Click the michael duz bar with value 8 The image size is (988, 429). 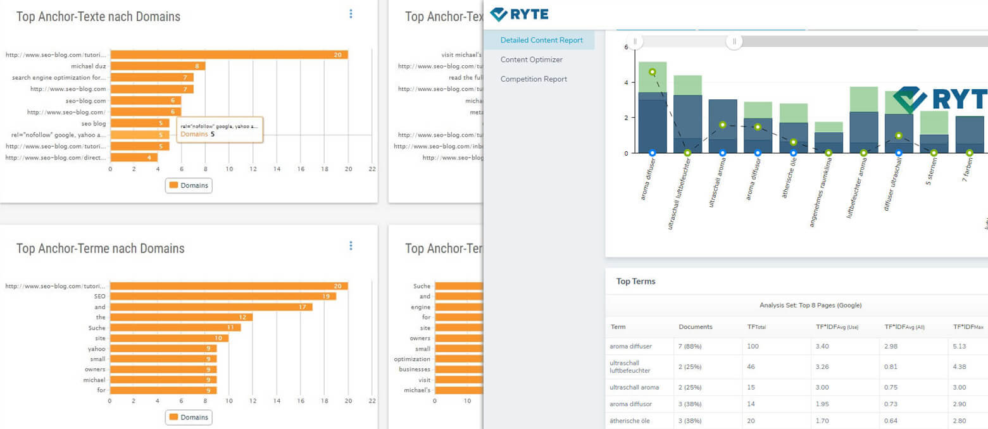pos(158,66)
